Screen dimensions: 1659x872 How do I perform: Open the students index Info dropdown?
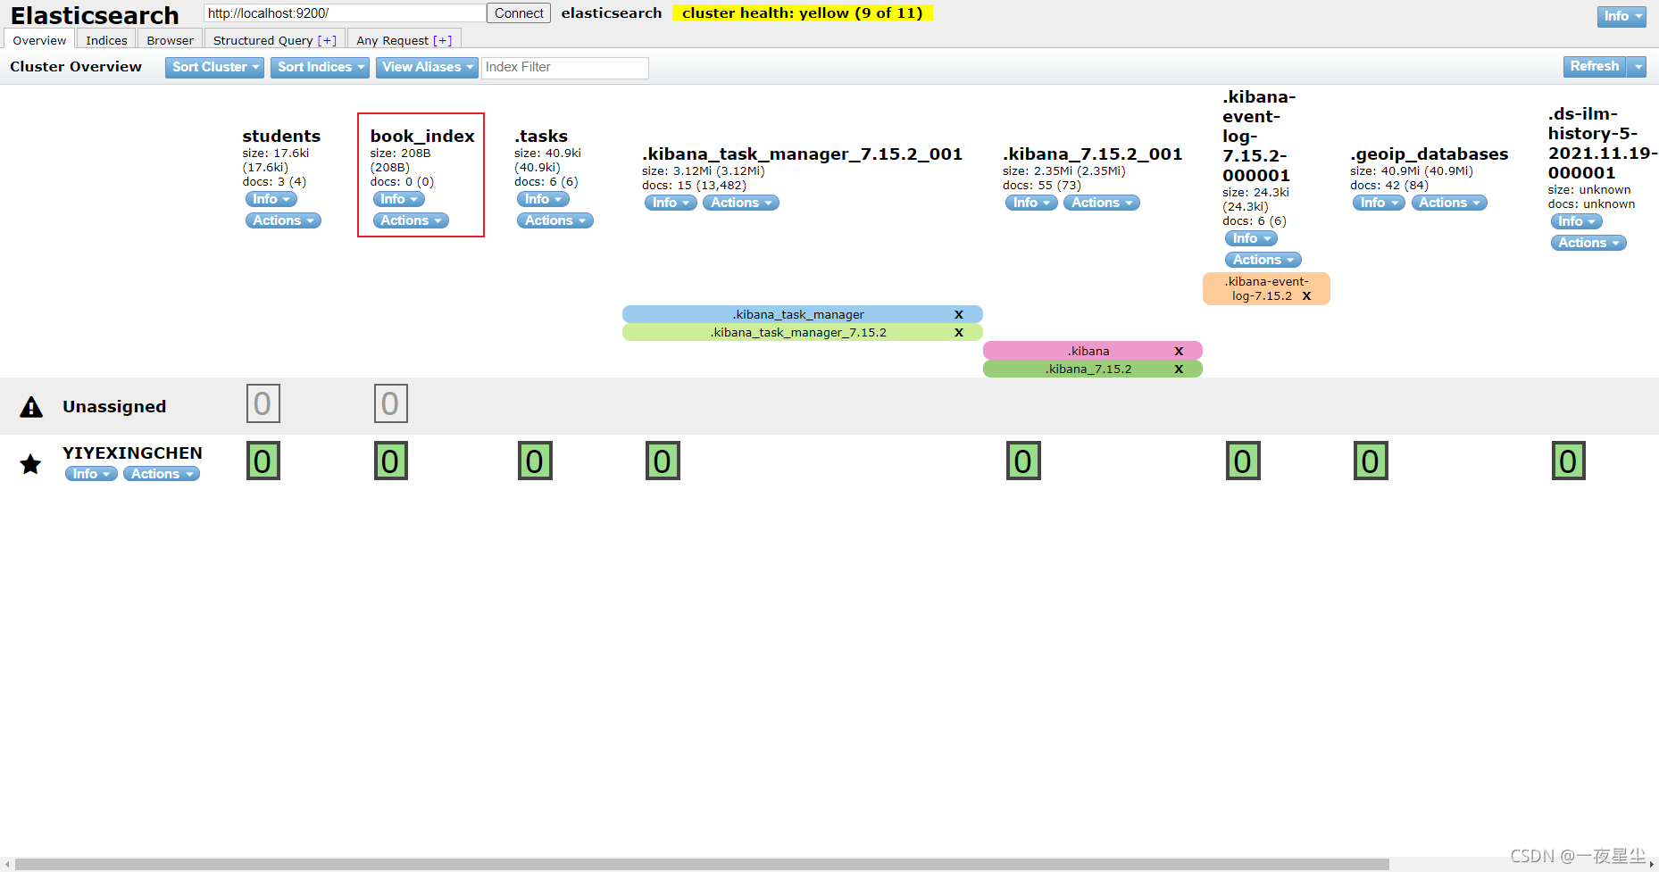pyautogui.click(x=271, y=199)
